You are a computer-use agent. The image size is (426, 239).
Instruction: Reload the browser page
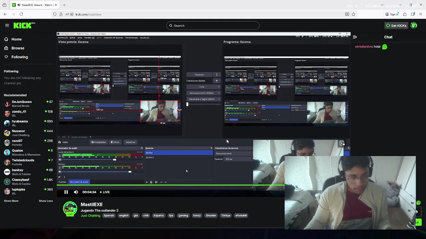pos(21,14)
